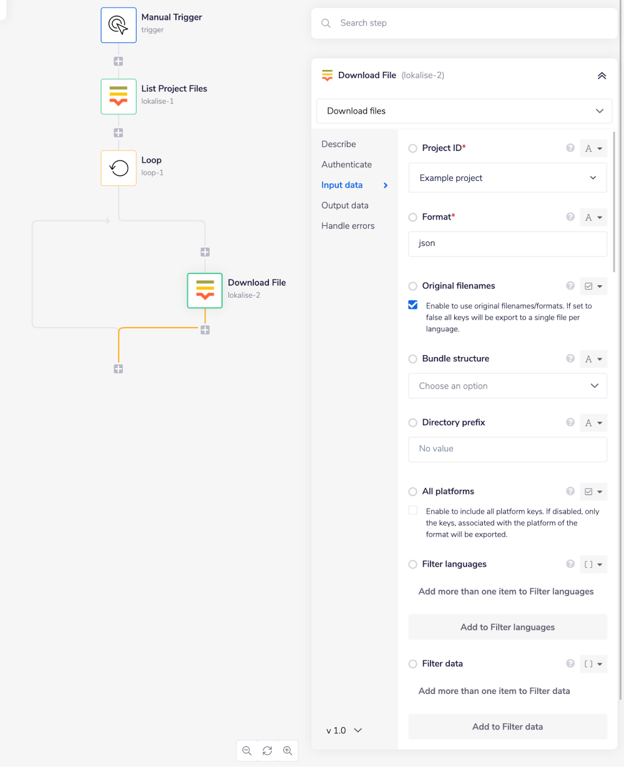Open the Download files operation dropdown
Image resolution: width=624 pixels, height=767 pixels.
[x=464, y=111]
